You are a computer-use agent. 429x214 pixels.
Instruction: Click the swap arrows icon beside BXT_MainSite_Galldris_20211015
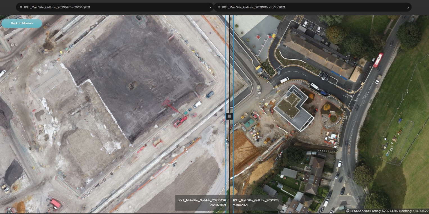point(219,7)
